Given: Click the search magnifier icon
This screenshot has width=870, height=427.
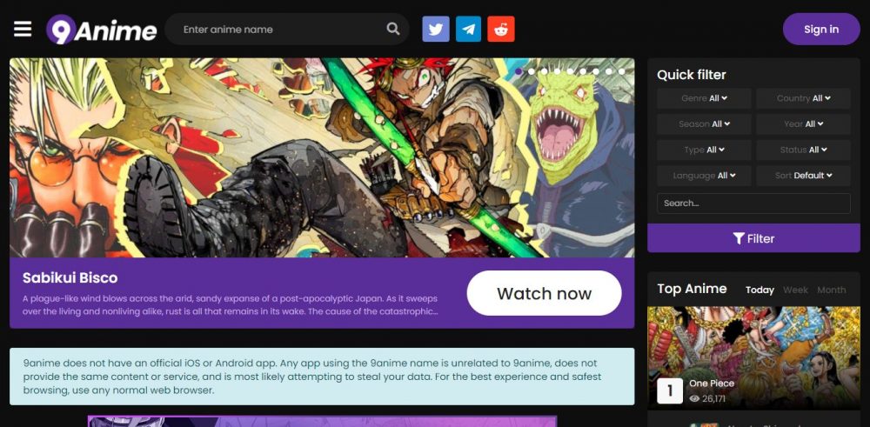Looking at the screenshot, I should tap(393, 29).
